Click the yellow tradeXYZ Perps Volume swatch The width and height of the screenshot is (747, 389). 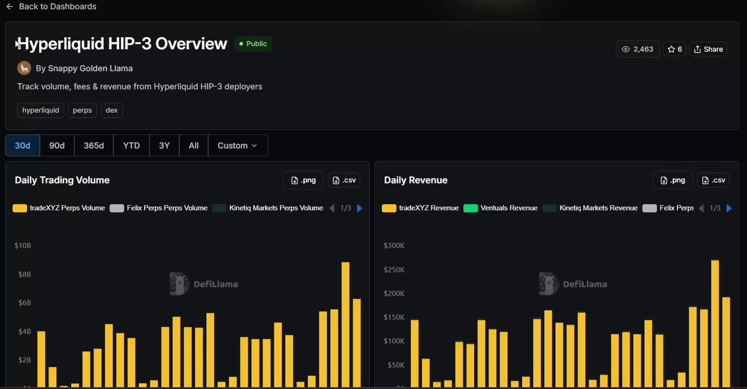[x=19, y=208]
